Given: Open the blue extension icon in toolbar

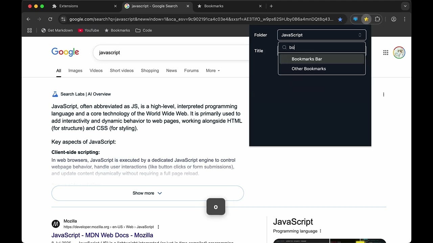Looking at the screenshot, I should point(355,19).
